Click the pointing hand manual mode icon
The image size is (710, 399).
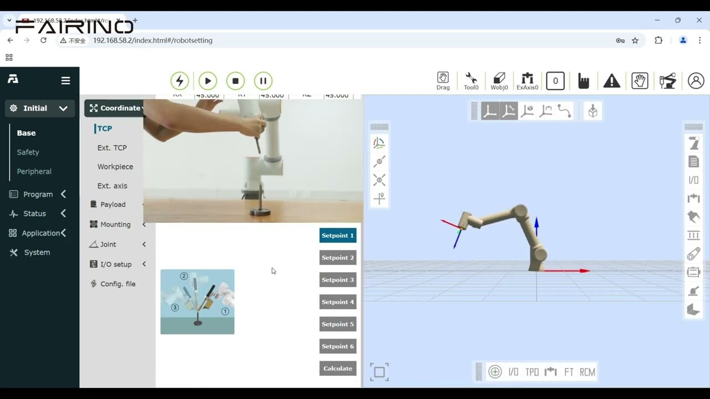[x=584, y=81]
